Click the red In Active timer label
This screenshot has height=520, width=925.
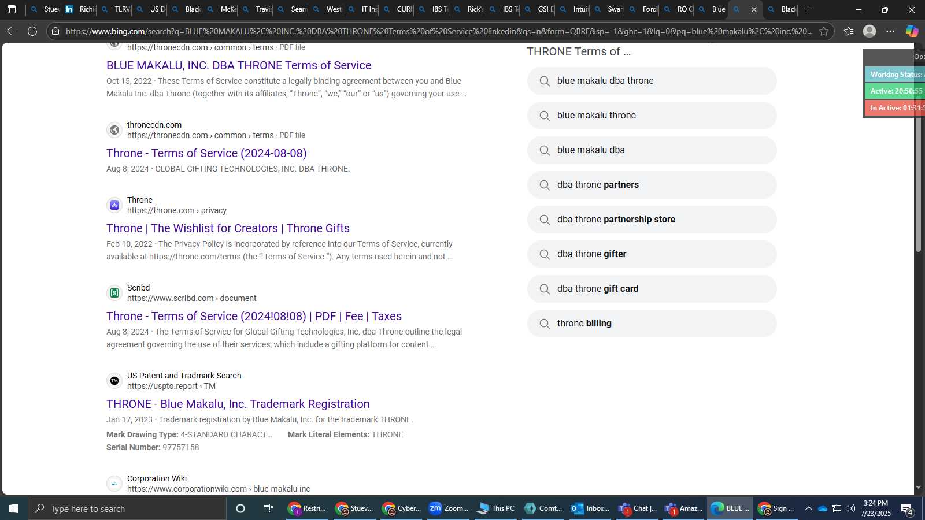pos(895,107)
